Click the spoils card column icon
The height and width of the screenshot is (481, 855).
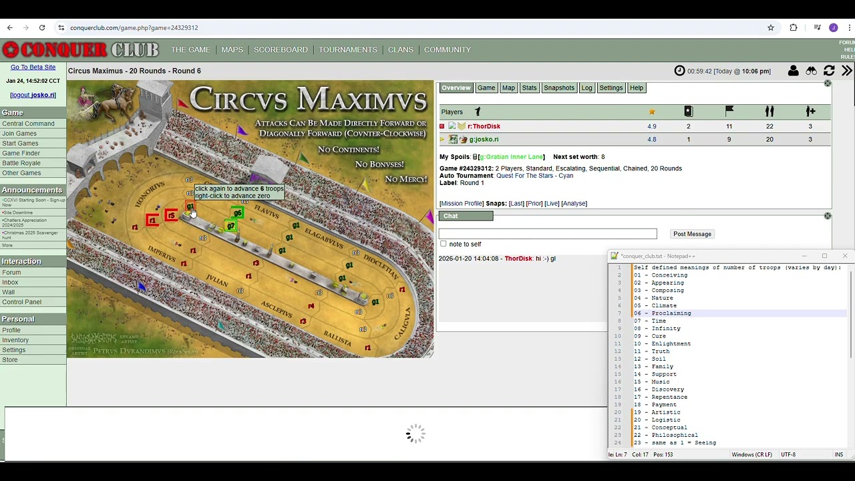(689, 112)
